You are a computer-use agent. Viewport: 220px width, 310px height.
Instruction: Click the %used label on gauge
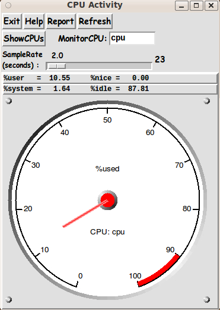(107, 169)
